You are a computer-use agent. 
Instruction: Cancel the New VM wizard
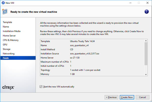pos(142,97)
